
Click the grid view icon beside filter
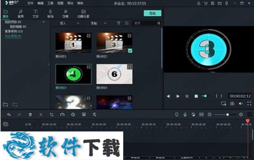click(127, 23)
